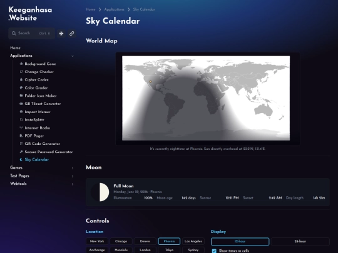338x253 pixels.
Task: Click the Sky Calendar breadcrumb text
Action: 144,9
